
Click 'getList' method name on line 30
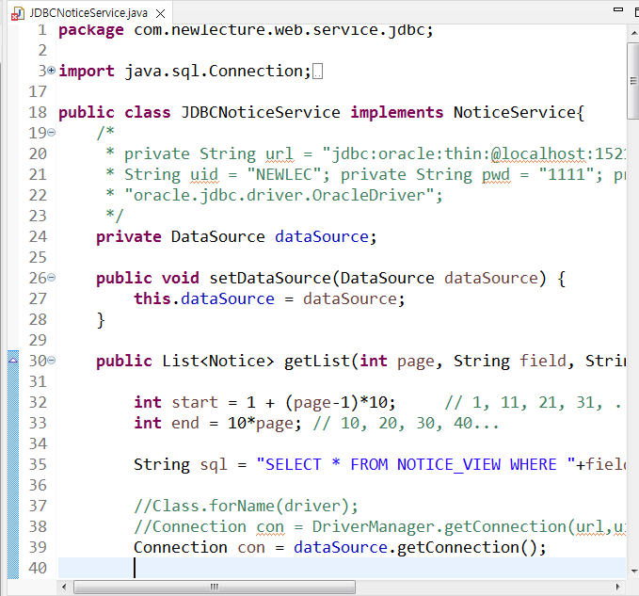click(316, 361)
